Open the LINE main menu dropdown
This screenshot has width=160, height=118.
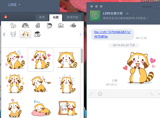pyautogui.click(x=14, y=5)
